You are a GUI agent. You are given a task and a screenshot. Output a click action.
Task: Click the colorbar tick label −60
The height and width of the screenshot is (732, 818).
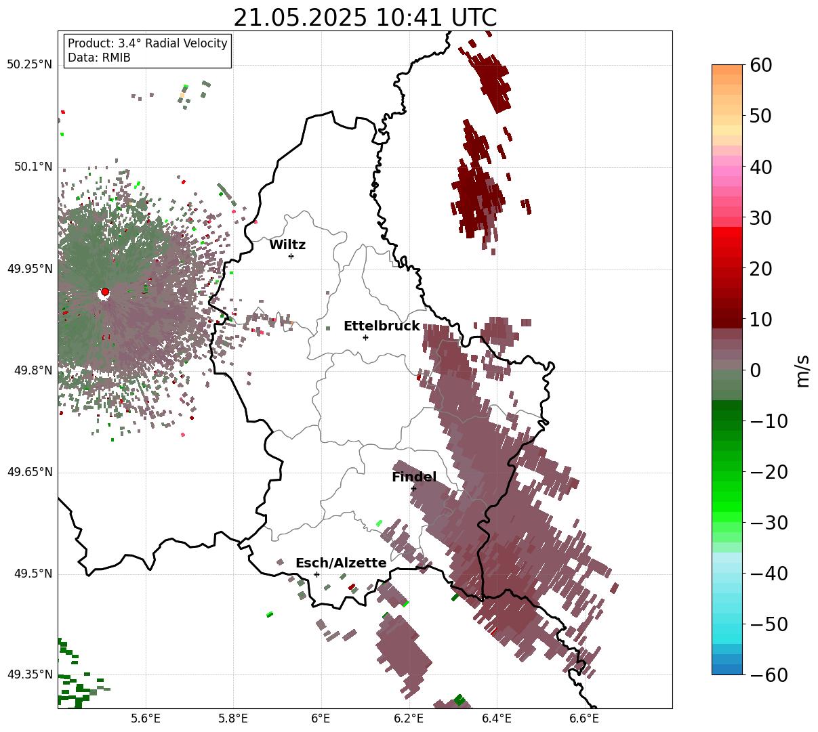(x=769, y=674)
